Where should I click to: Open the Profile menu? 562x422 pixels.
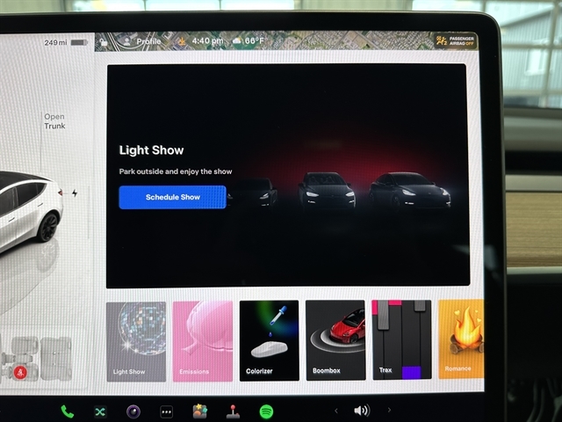[x=142, y=41]
